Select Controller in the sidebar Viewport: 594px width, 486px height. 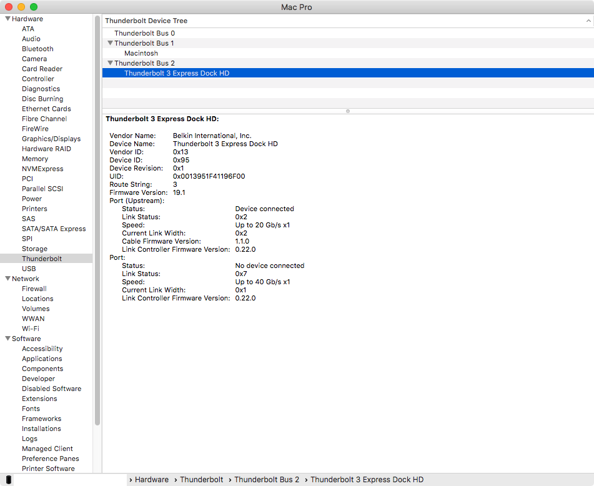tap(38, 79)
